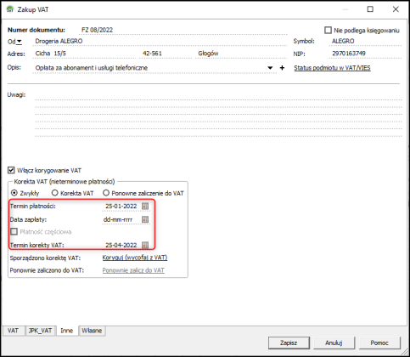This screenshot has height=357, width=410.
Task: Select the Zwykły radio option
Action: coord(14,193)
